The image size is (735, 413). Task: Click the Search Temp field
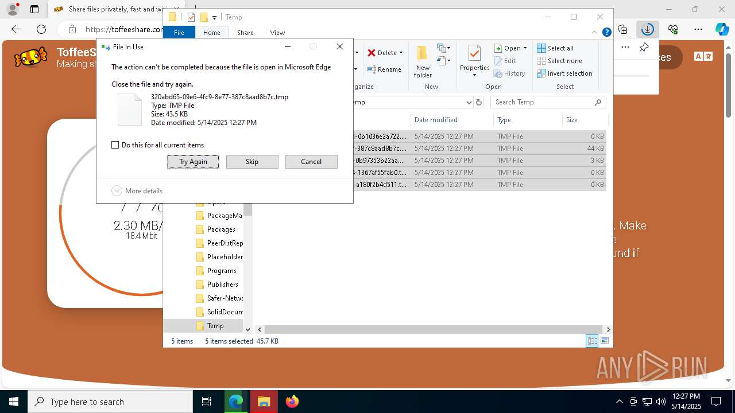pos(548,102)
